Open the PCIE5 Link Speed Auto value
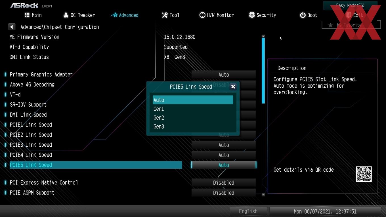The height and width of the screenshot is (217, 386). click(224, 165)
